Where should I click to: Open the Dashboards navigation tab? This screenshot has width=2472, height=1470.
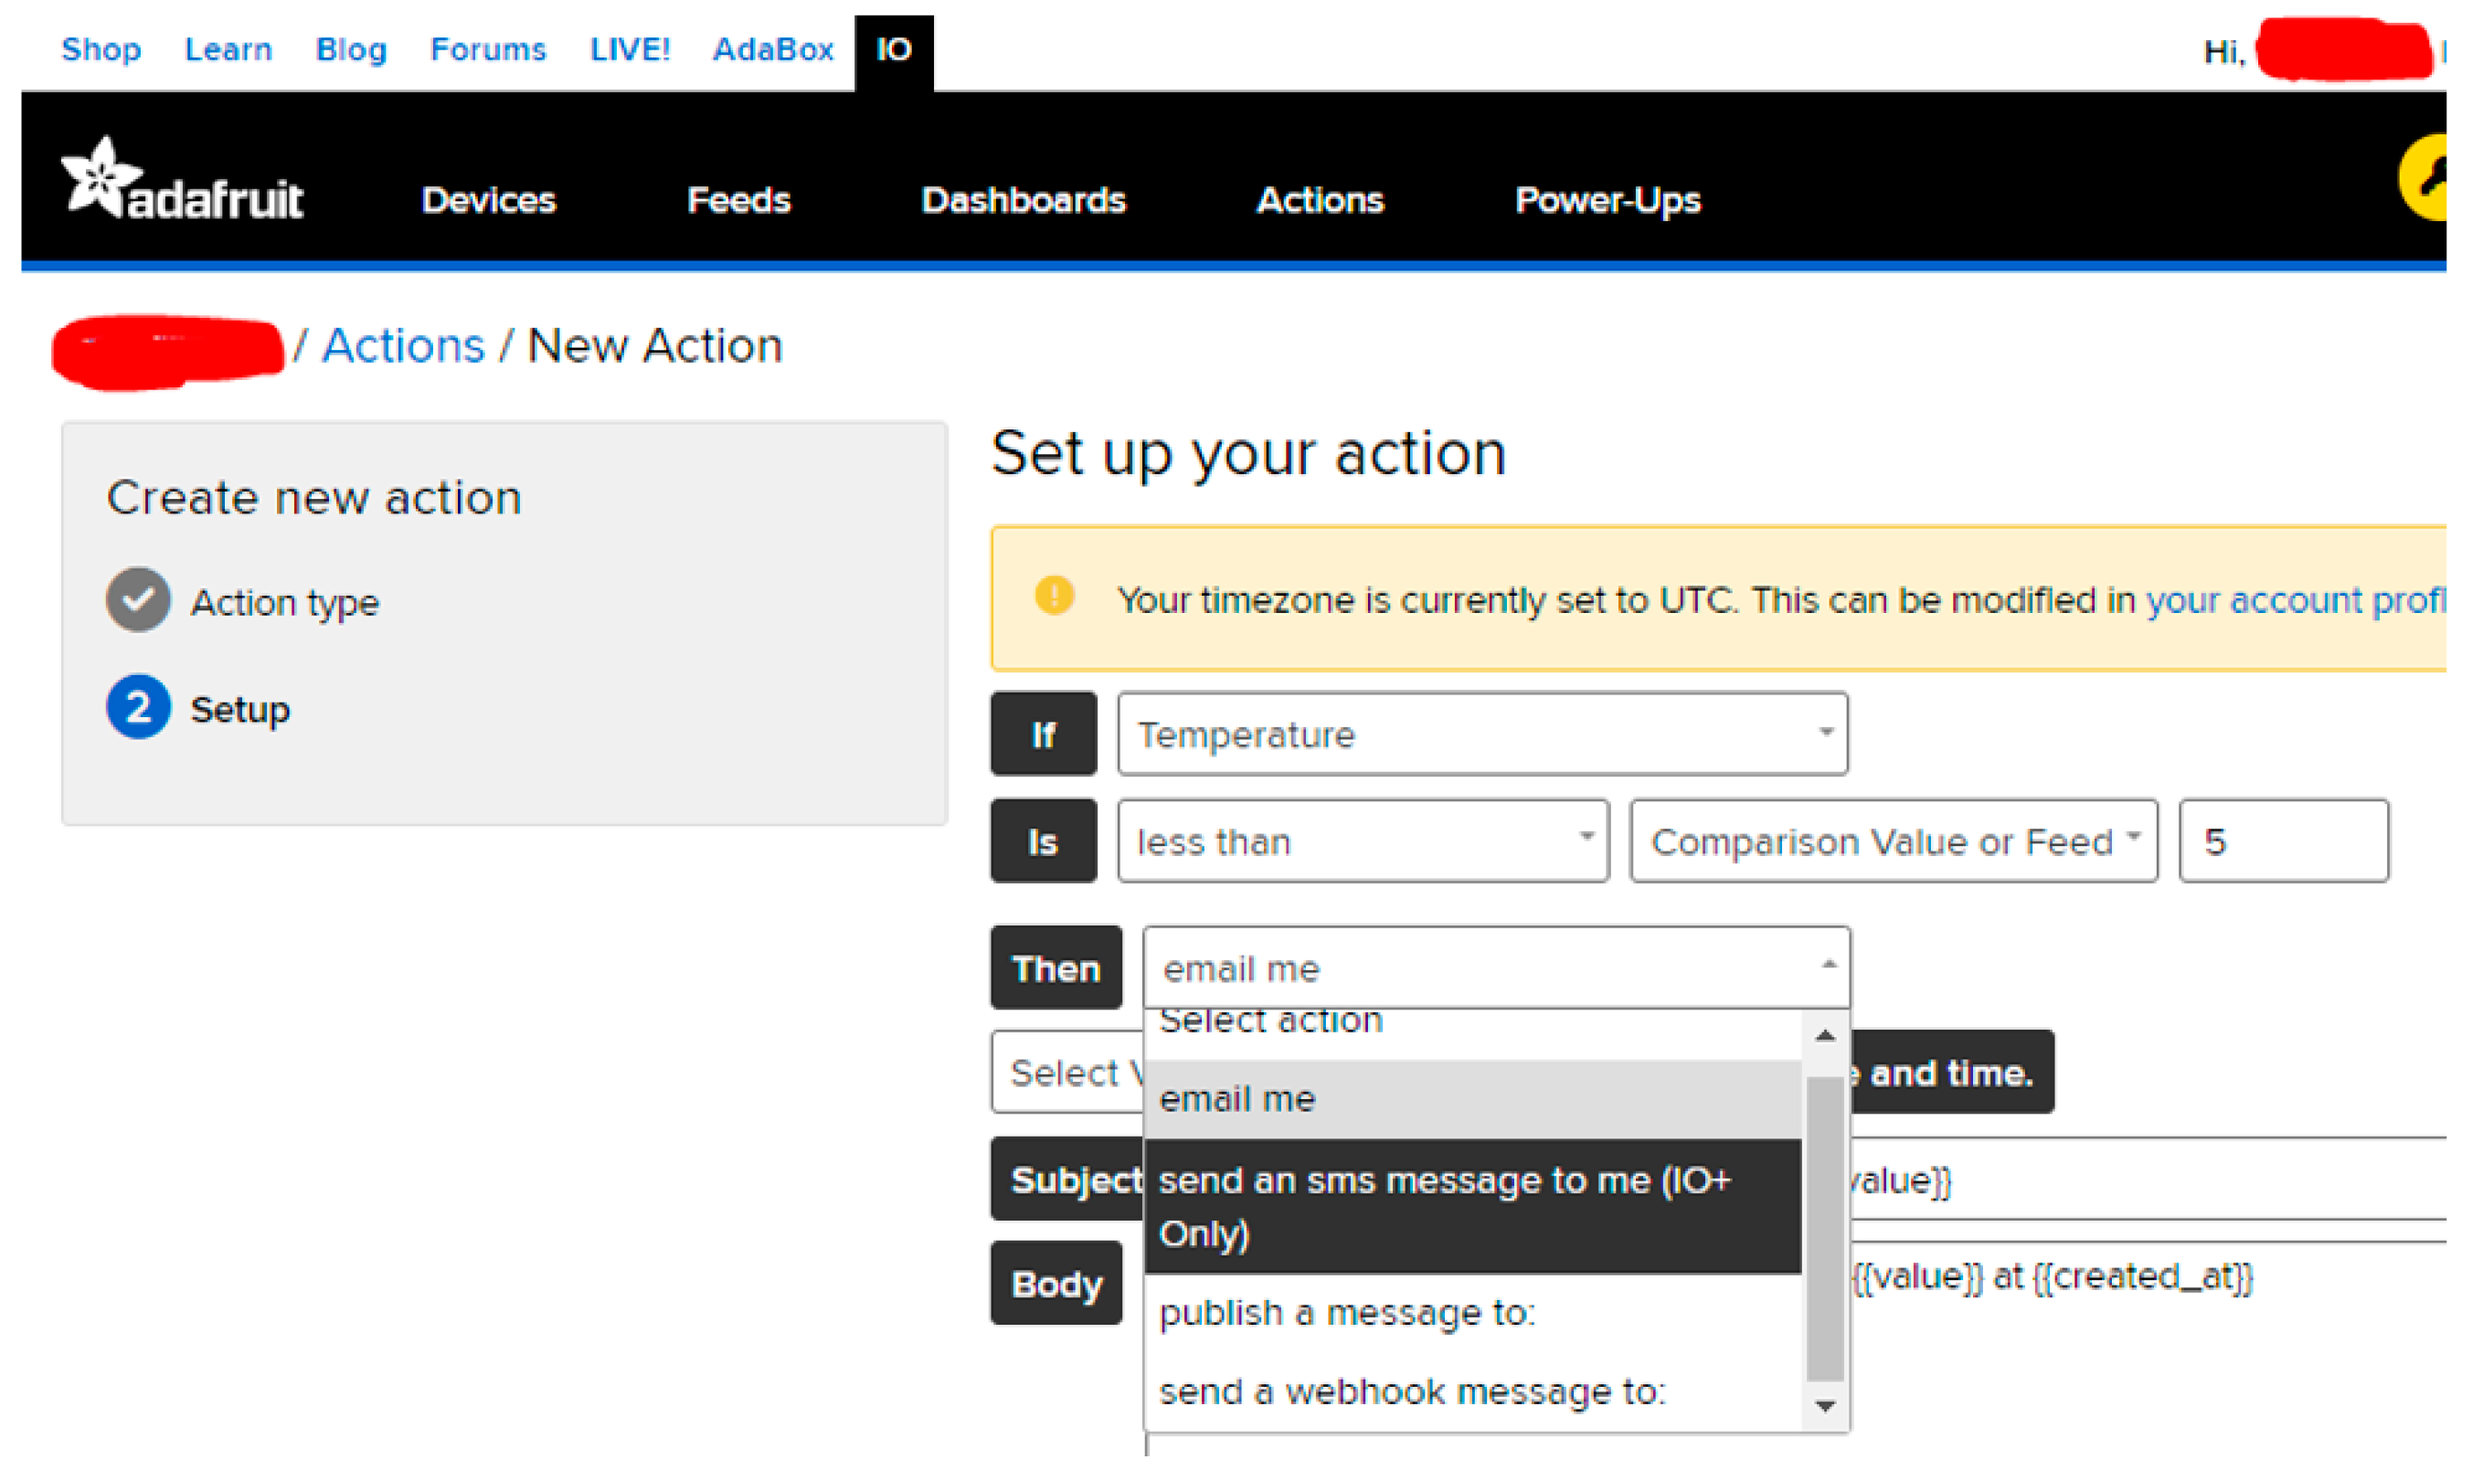point(1024,200)
